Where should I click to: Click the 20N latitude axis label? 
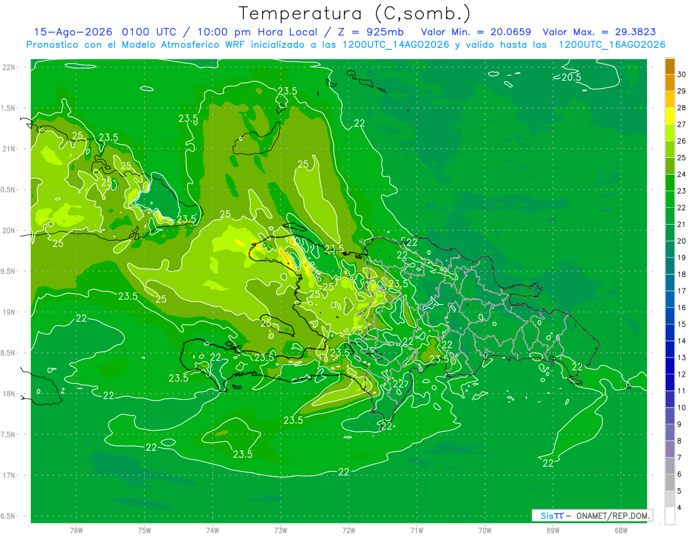coord(10,230)
